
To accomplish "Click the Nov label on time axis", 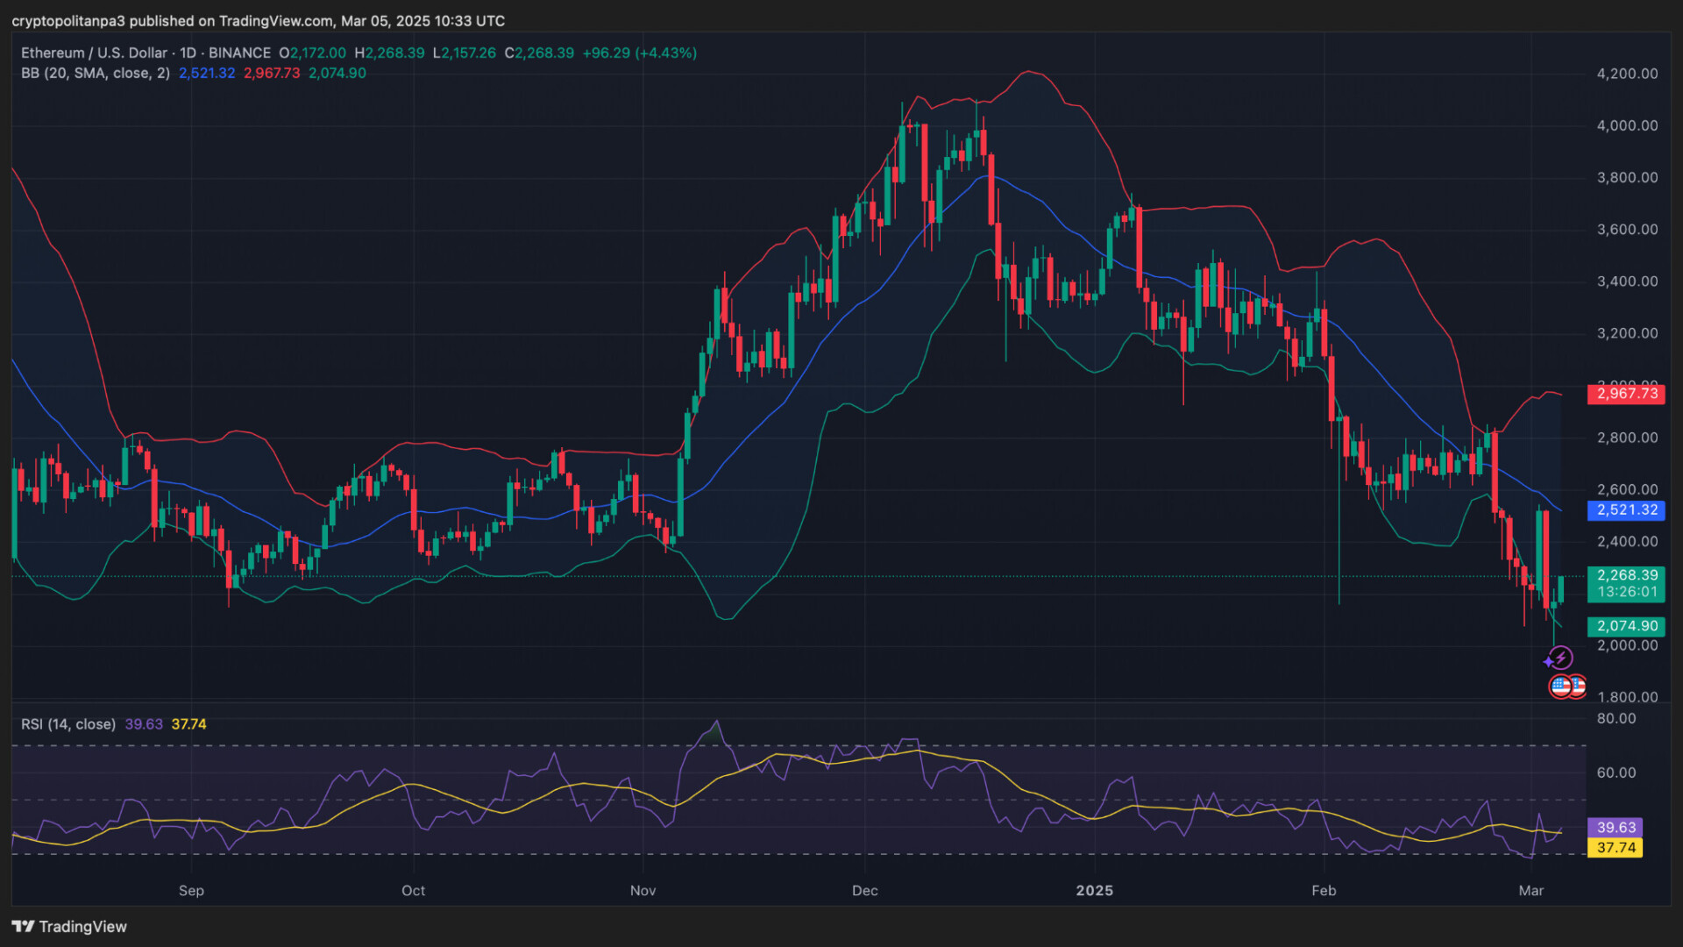I will [643, 890].
